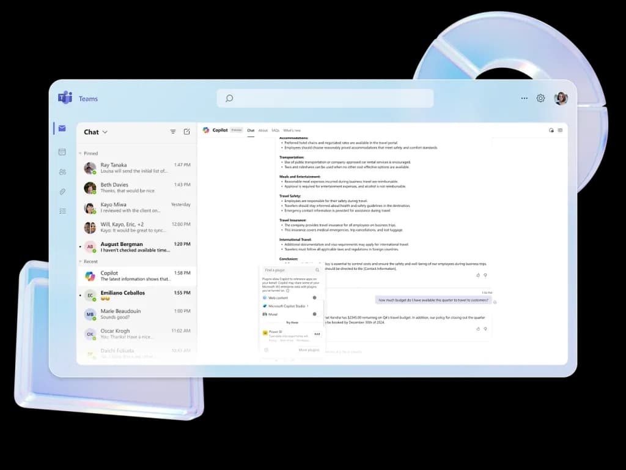
Task: Click the budget question message bubble
Action: tap(433, 300)
